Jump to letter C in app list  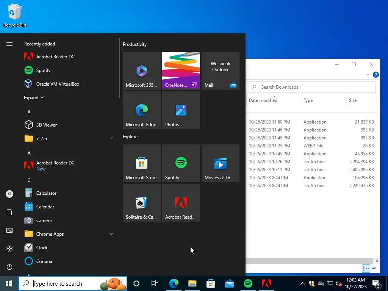[29, 180]
